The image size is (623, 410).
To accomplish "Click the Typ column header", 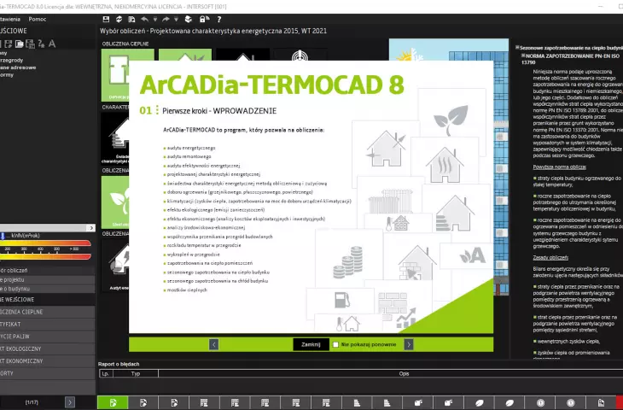I will tap(136, 373).
